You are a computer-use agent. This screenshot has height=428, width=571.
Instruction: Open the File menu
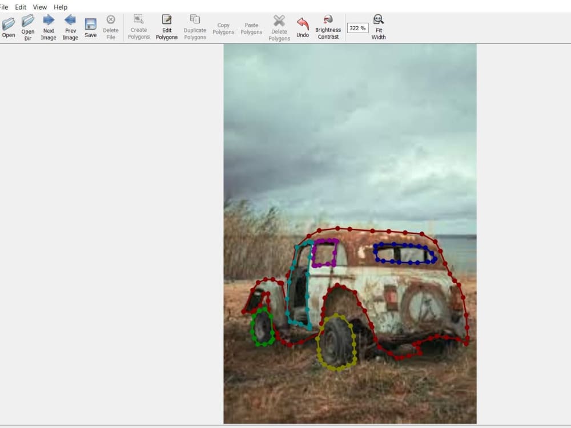tap(5, 7)
